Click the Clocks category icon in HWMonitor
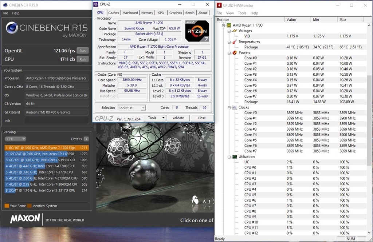 [x=235, y=107]
